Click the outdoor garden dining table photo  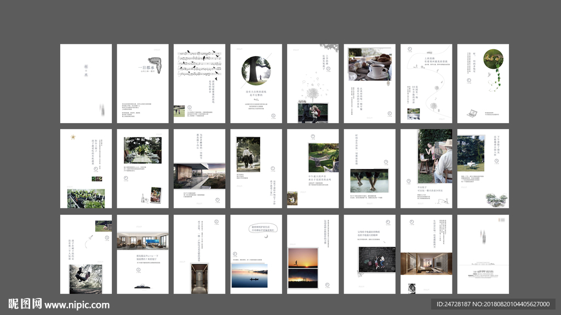tap(142, 150)
